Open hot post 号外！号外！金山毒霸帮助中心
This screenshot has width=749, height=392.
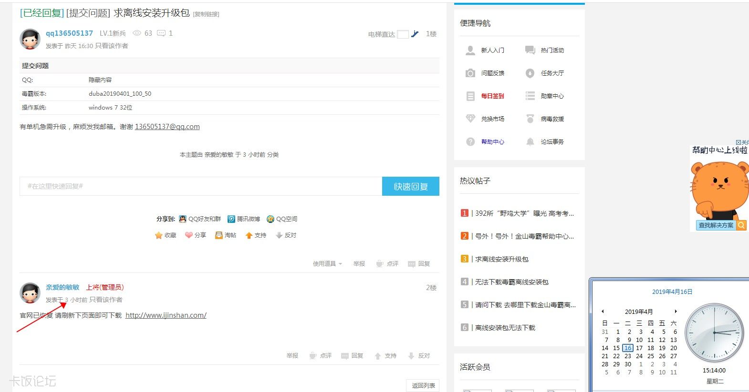(x=524, y=236)
